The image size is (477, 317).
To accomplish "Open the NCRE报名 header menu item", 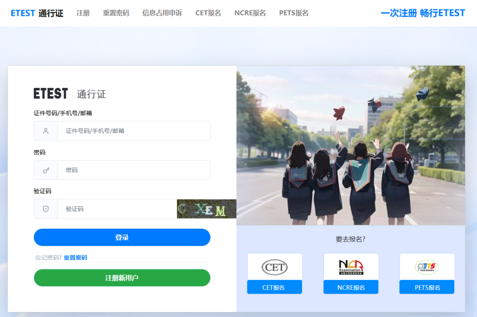I will coord(250,13).
